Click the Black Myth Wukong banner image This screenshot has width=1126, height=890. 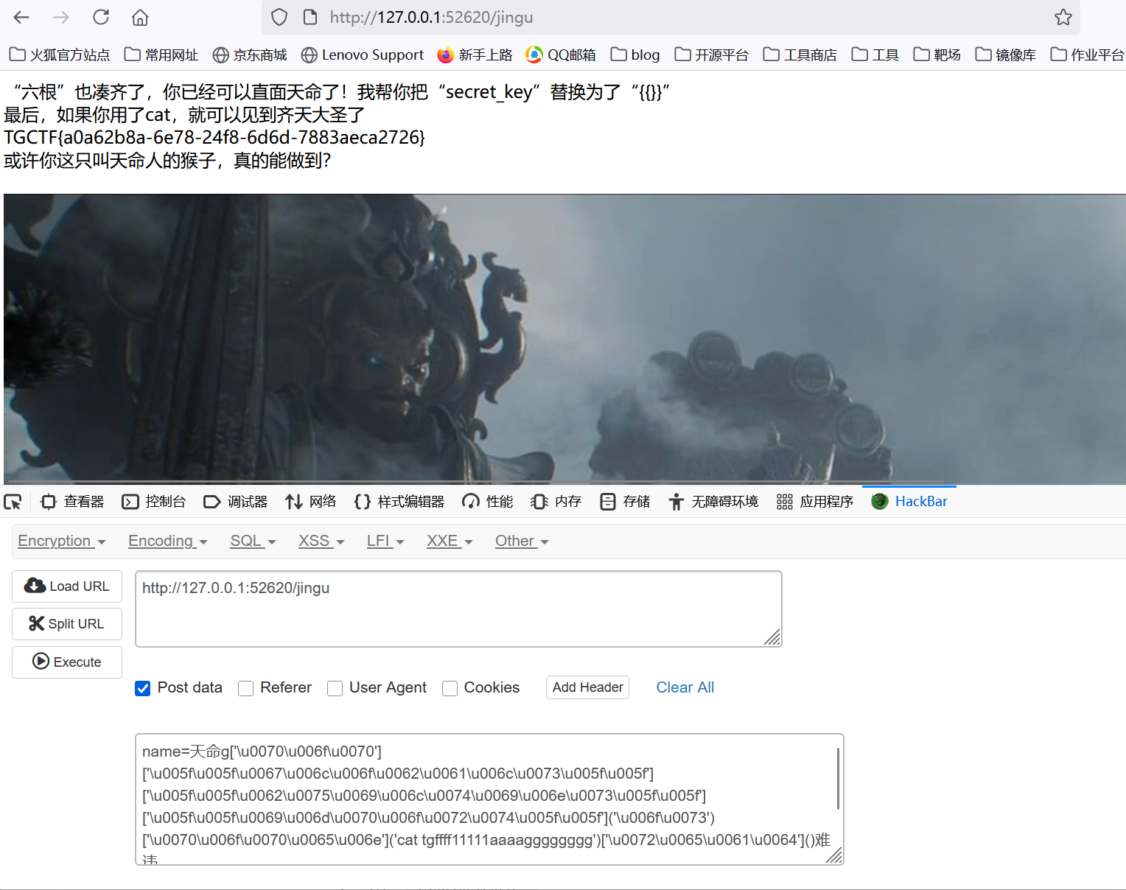(x=564, y=339)
